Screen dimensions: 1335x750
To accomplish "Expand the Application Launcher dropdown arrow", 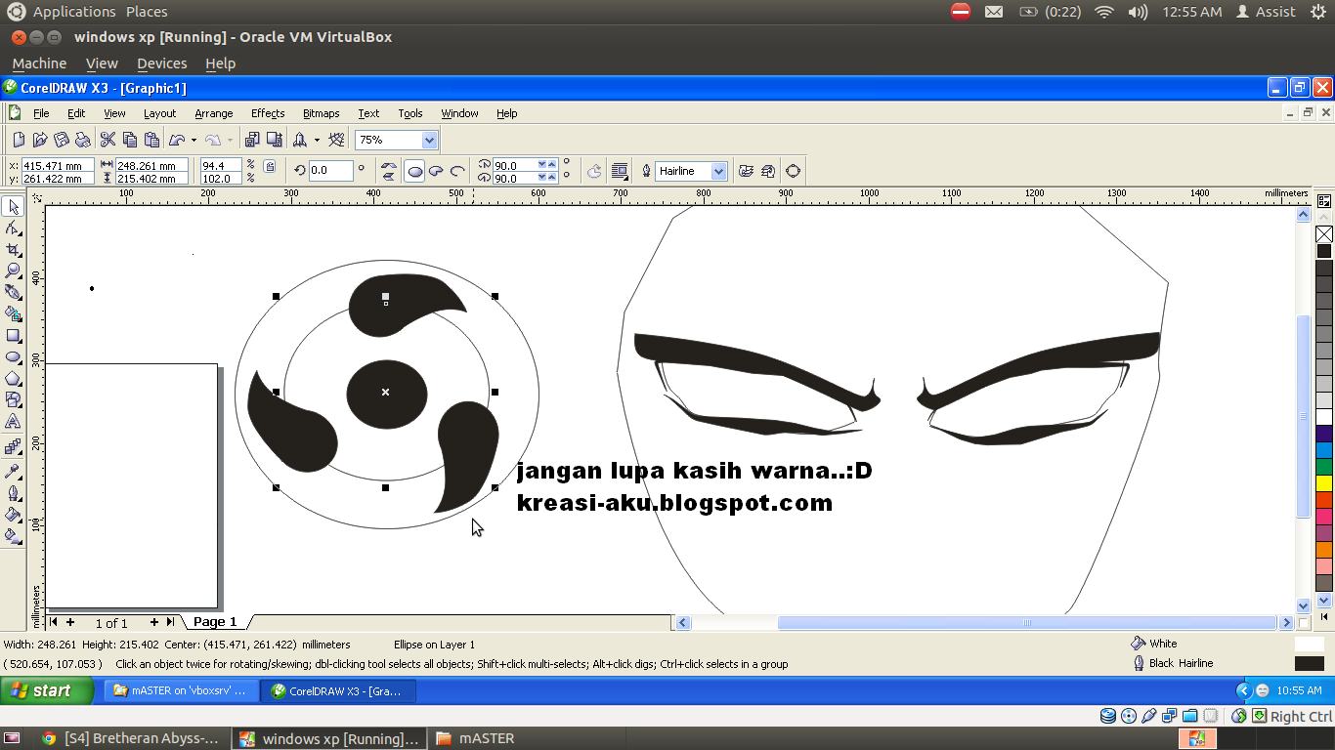I will point(317,140).
